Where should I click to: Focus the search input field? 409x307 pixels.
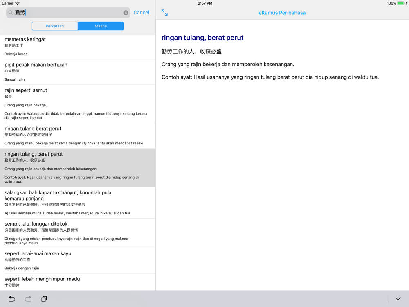tap(68, 13)
